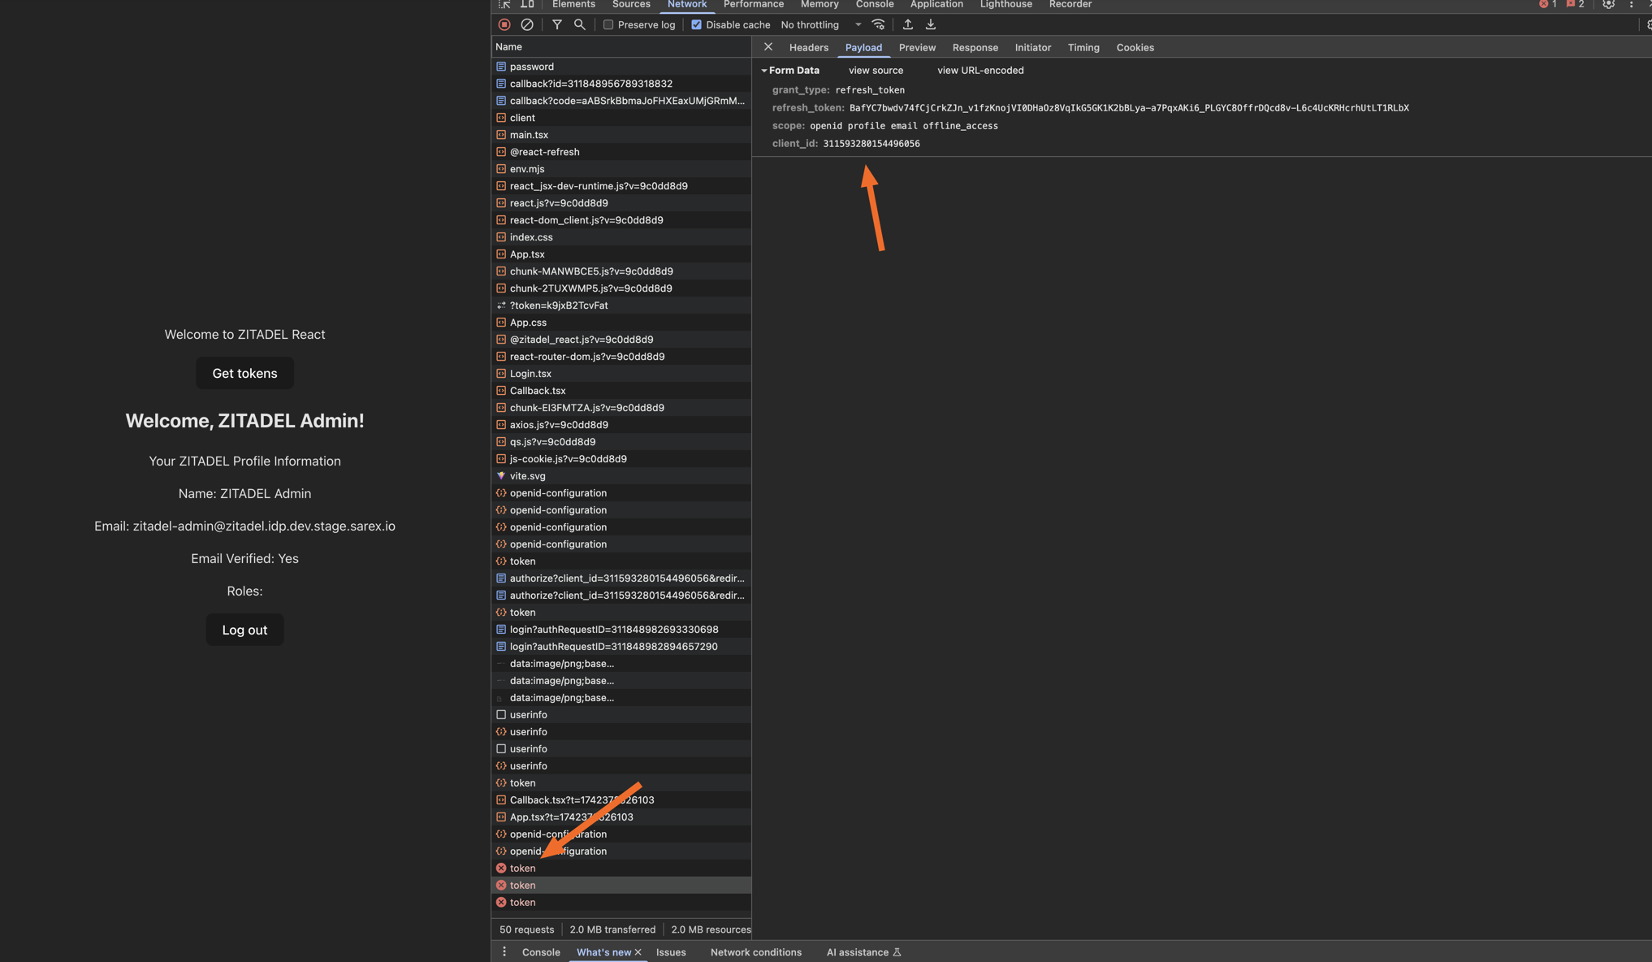Select the first failed token request

(621, 869)
